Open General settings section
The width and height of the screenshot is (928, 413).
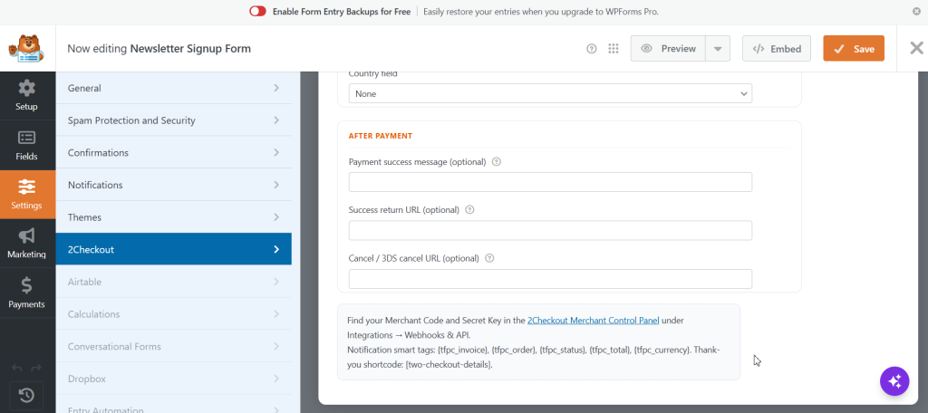point(173,88)
